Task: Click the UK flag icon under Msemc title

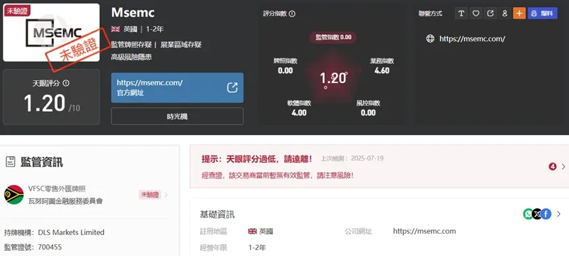Action: pos(115,29)
